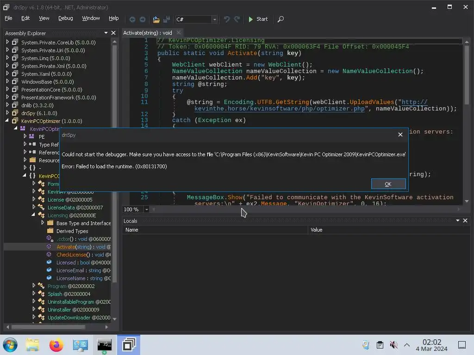The height and width of the screenshot is (355, 474).
Task: Select the Splash @02000004 class
Action: click(x=69, y=294)
